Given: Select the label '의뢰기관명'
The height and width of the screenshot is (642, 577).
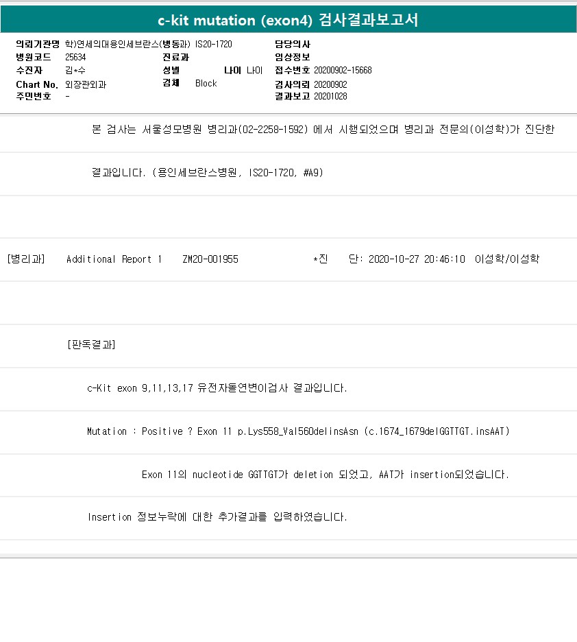Looking at the screenshot, I should 38,44.
